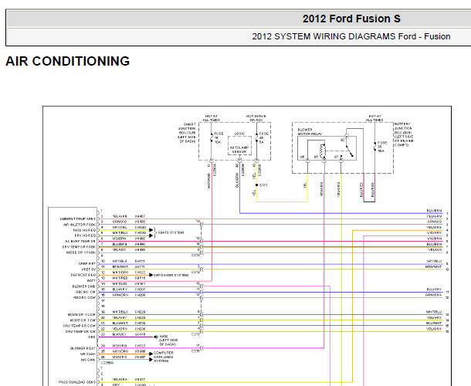Image resolution: width=471 pixels, height=386 pixels.
Task: Click the 'RECIRC CW' pin label
Action: [x=86, y=292]
